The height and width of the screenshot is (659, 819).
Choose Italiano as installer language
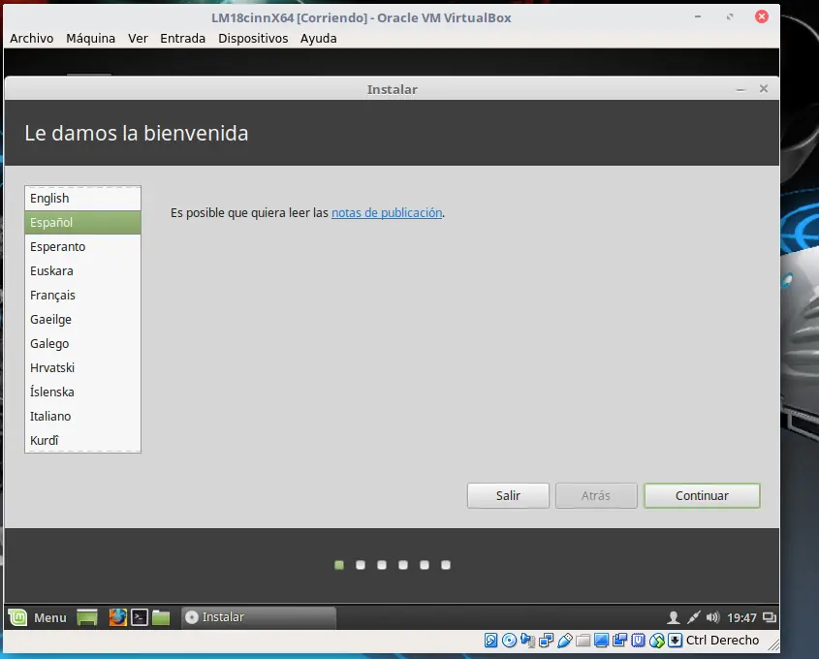[82, 416]
